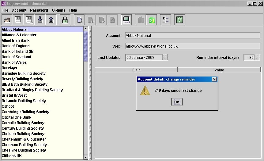
Task: Click the new account document-star icon
Action: point(79,20)
